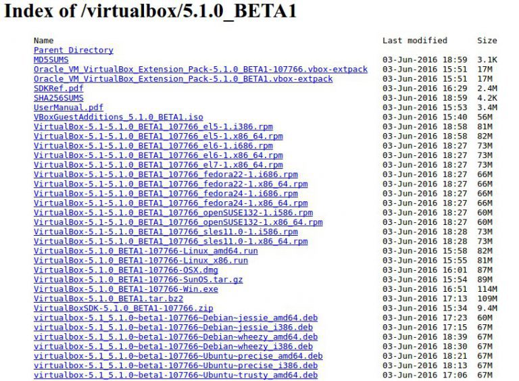Download the Ubuntu~trusty_amd64.deb package
519x381 pixels.
click(176, 376)
